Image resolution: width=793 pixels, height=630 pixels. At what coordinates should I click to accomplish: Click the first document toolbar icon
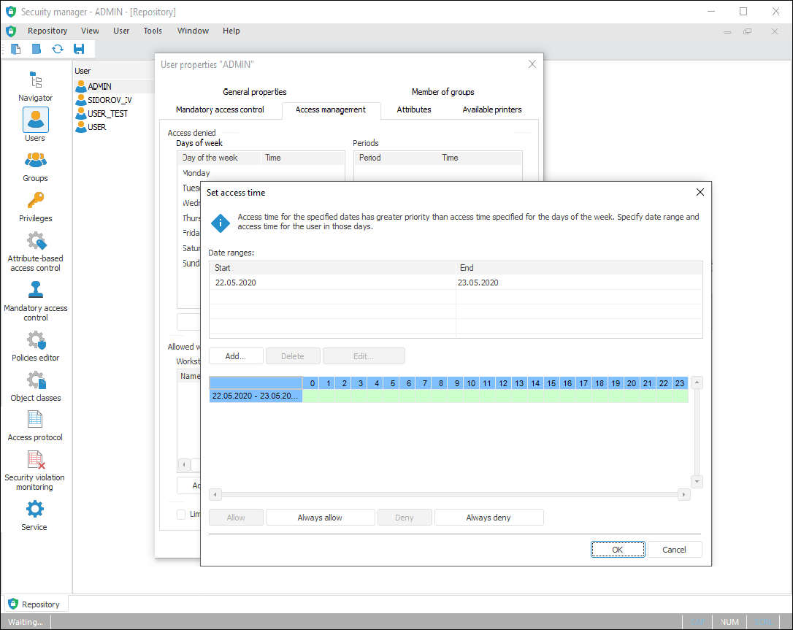click(x=15, y=49)
